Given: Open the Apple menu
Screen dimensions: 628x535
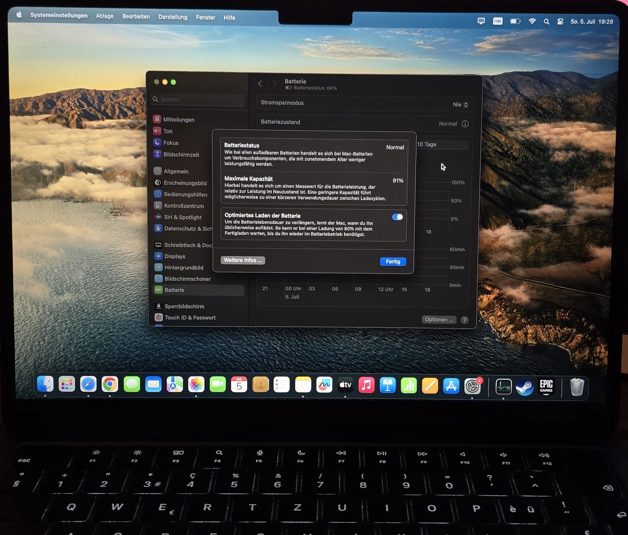Looking at the screenshot, I should [x=19, y=15].
